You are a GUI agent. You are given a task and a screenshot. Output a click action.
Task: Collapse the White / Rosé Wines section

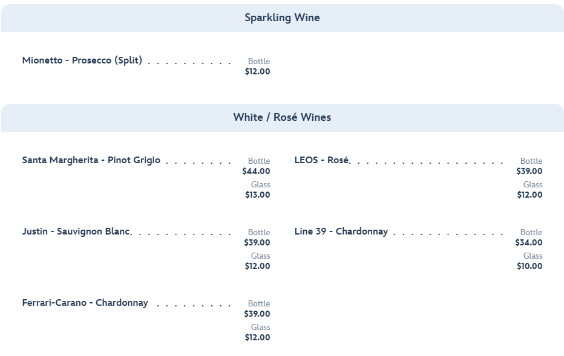[282, 117]
